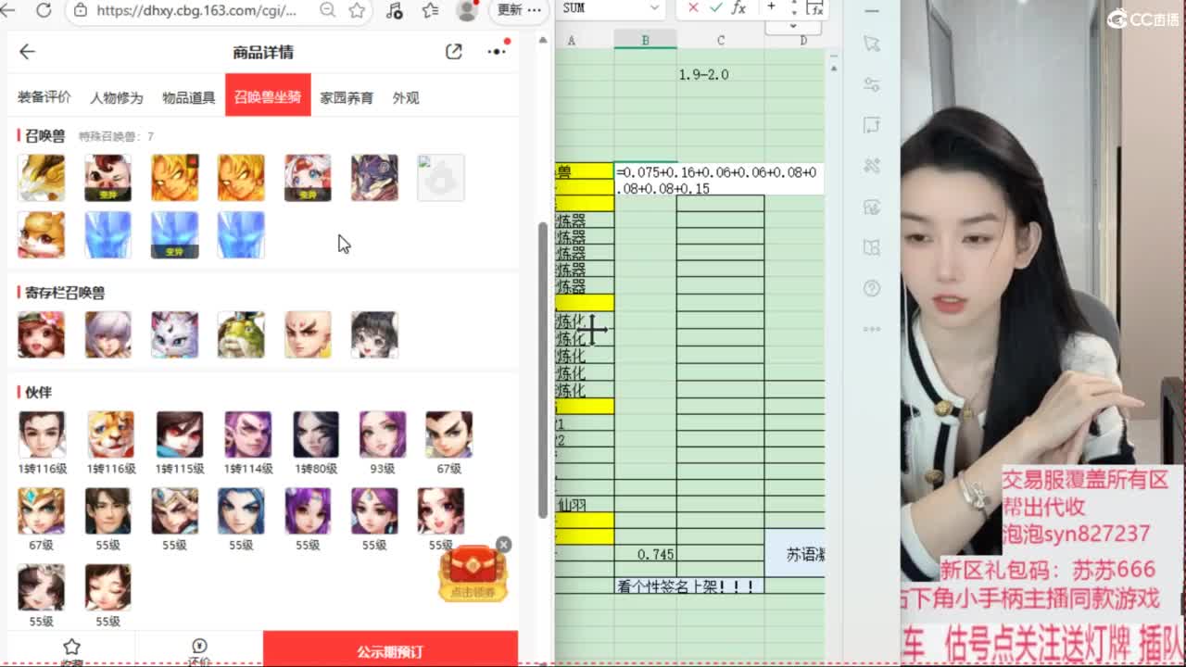
Task: Click the webpage vertical scrollbar thumb
Action: pos(543,371)
